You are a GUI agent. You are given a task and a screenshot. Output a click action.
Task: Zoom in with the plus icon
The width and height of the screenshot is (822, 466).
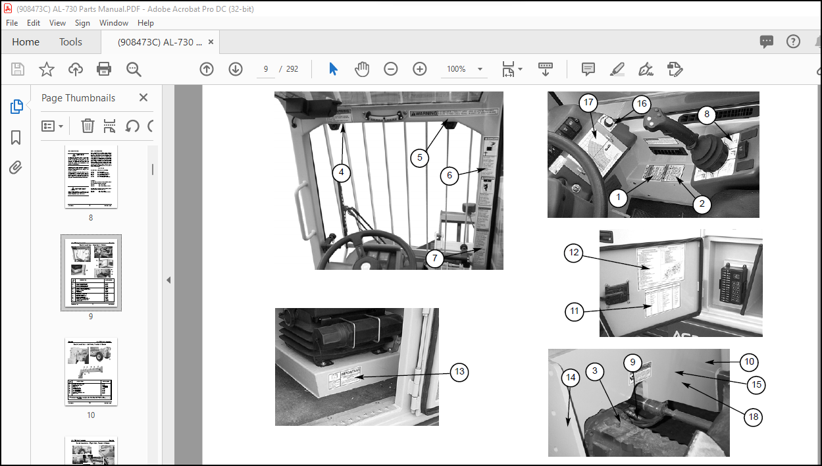tap(420, 69)
